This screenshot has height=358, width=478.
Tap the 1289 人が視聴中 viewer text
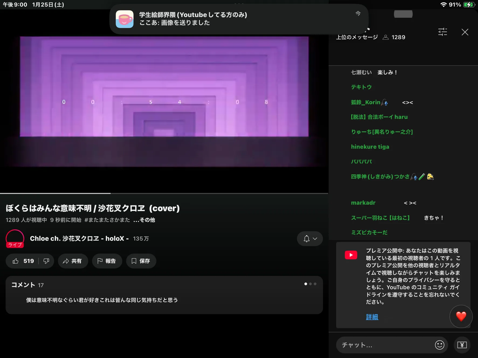coord(26,220)
